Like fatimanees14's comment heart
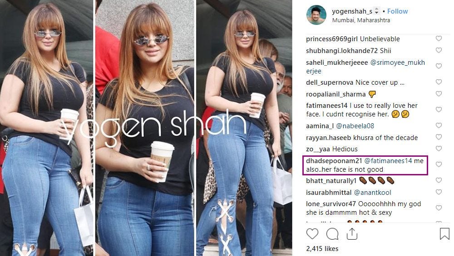The height and width of the screenshot is (256, 454). tap(439, 110)
